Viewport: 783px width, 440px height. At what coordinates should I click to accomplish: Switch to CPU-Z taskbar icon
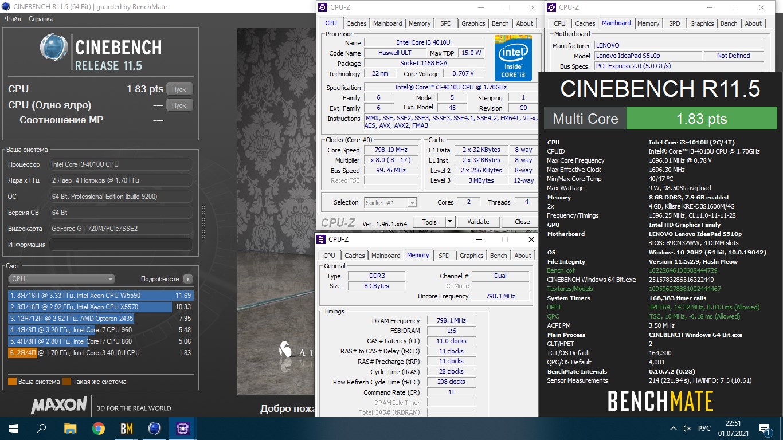(x=182, y=428)
